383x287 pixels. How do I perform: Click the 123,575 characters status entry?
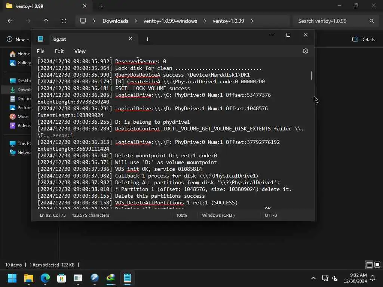[x=91, y=215]
